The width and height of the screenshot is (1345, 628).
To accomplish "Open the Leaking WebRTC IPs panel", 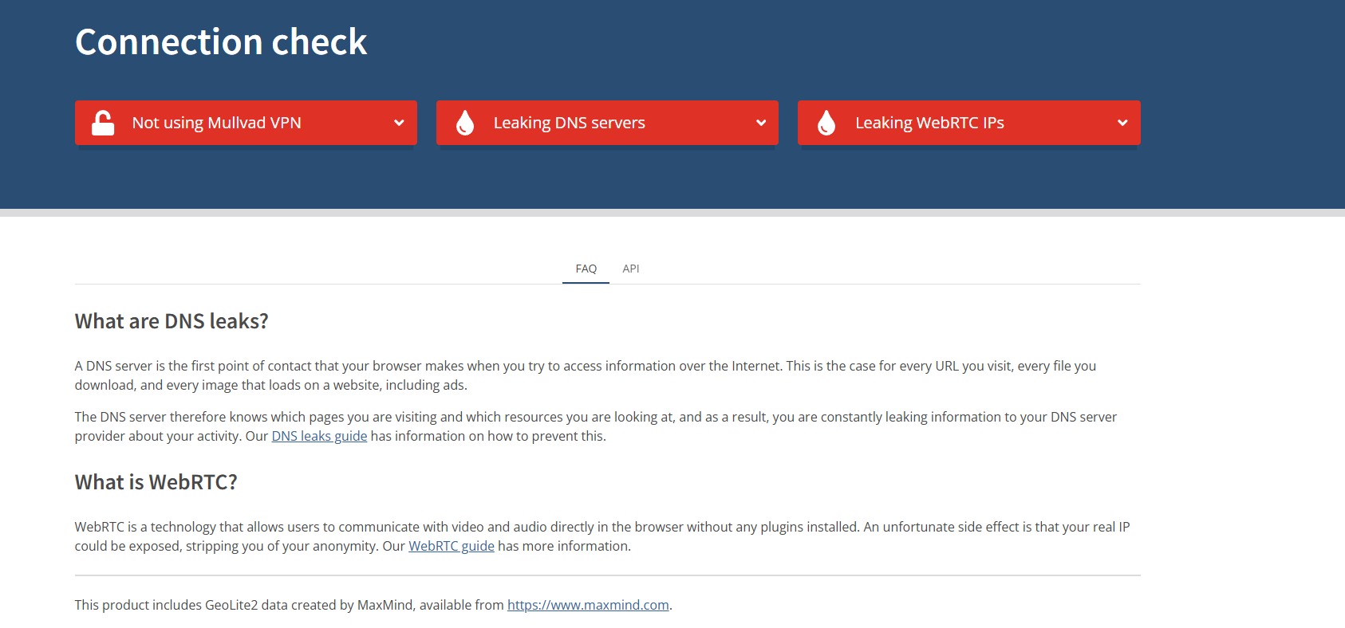I will click(969, 123).
